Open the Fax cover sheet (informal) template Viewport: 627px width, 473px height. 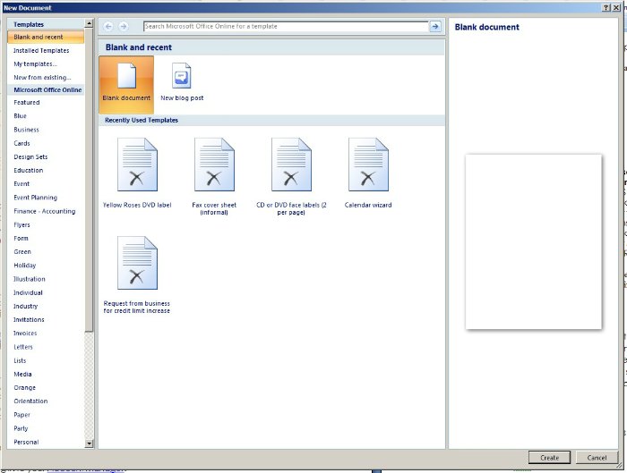pyautogui.click(x=214, y=176)
